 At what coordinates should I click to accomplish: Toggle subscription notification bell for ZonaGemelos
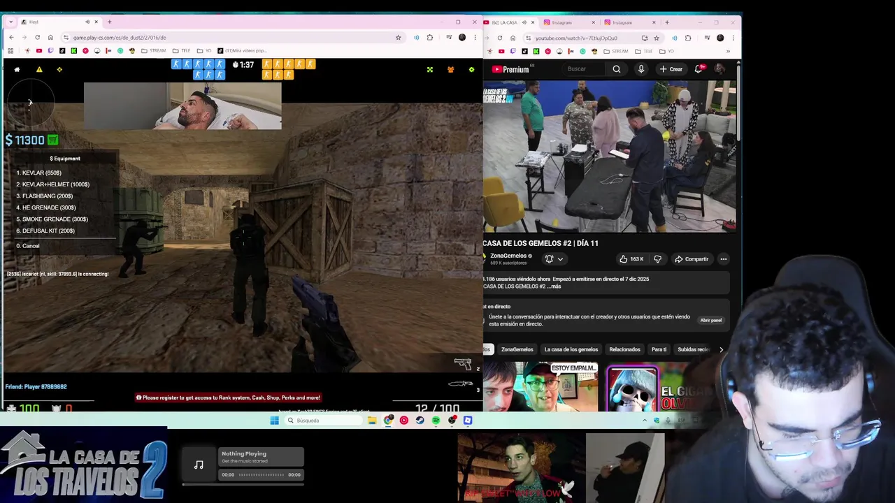point(553,259)
